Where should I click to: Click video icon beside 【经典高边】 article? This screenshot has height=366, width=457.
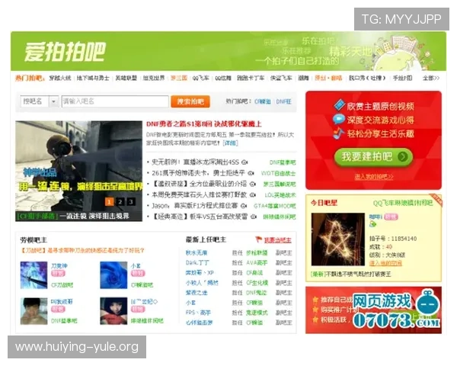254,217
